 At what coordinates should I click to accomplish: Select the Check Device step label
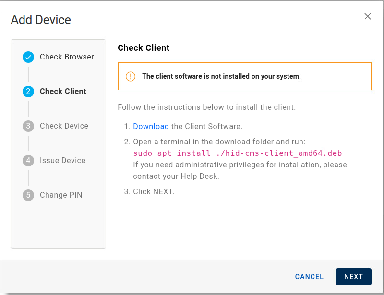(x=64, y=126)
